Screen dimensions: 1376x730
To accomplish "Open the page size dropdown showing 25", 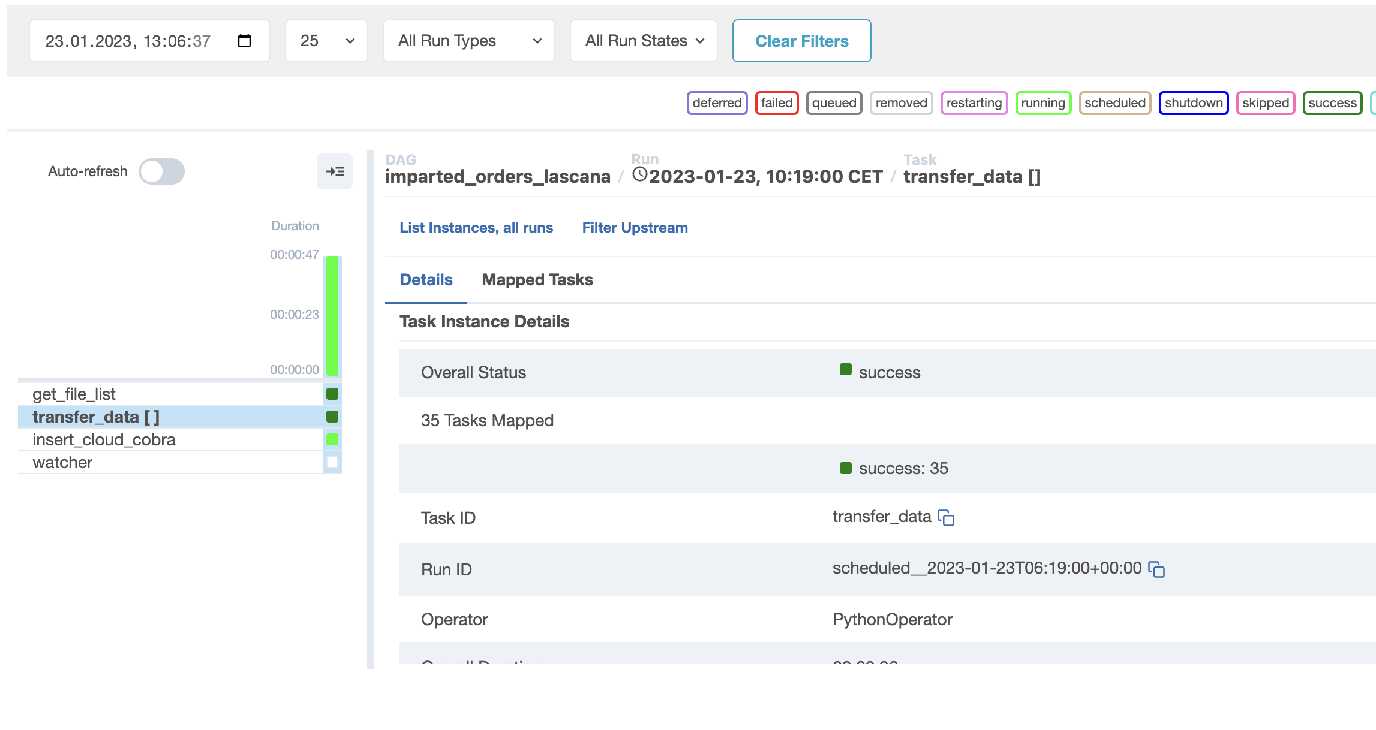I will pos(326,40).
